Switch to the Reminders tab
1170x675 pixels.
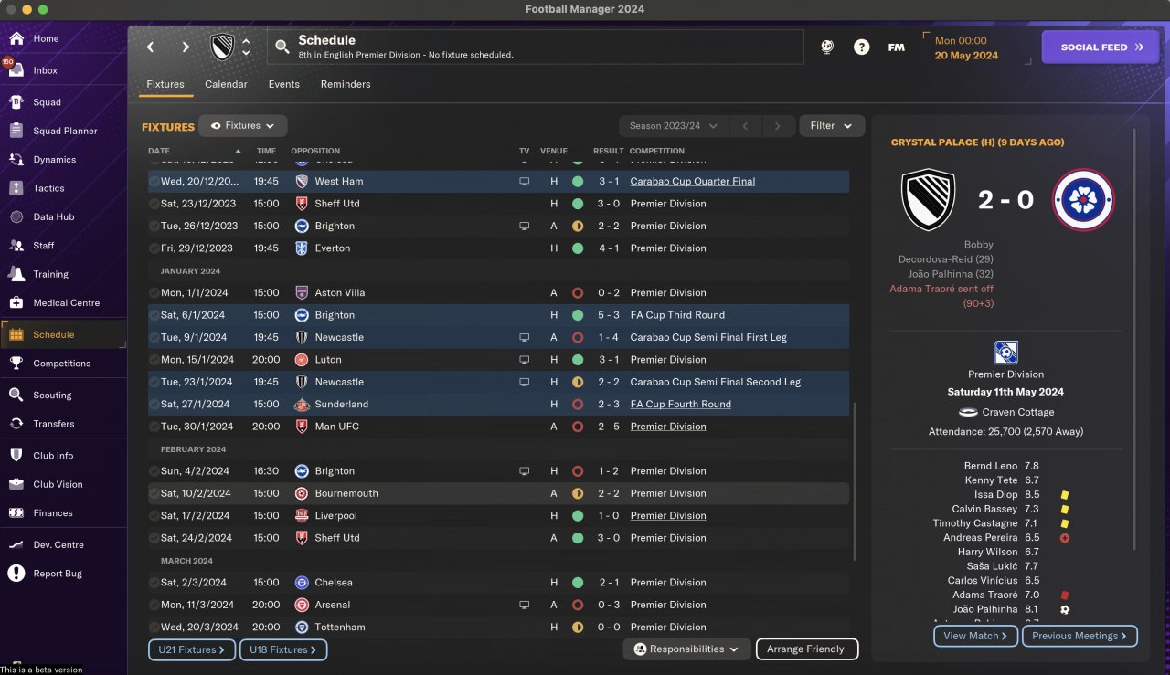point(346,84)
